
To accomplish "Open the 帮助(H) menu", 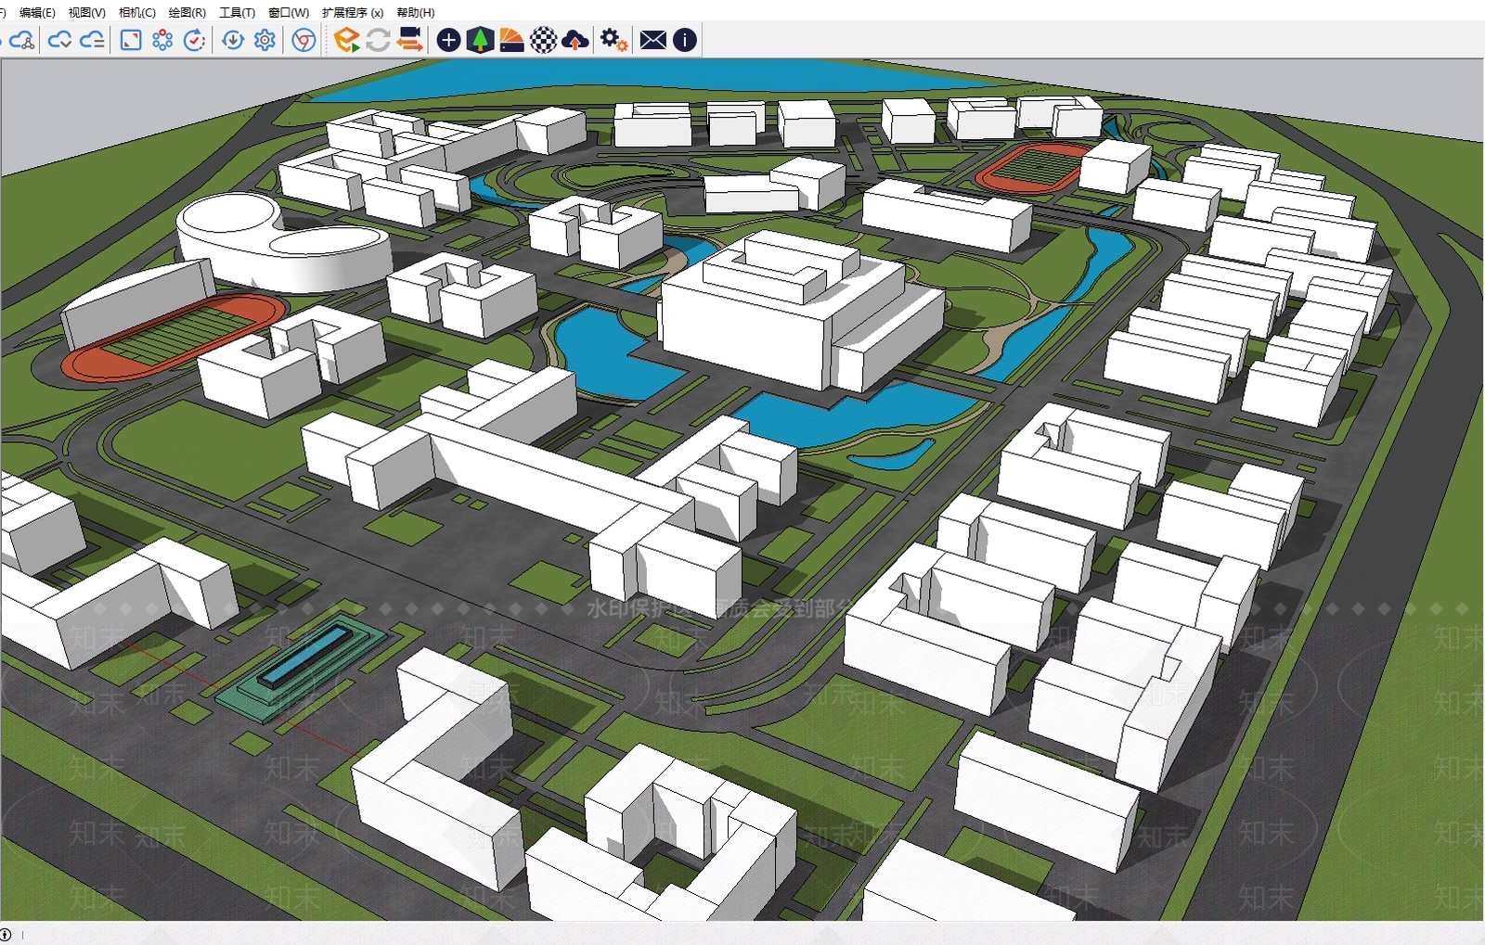I will pos(416,13).
